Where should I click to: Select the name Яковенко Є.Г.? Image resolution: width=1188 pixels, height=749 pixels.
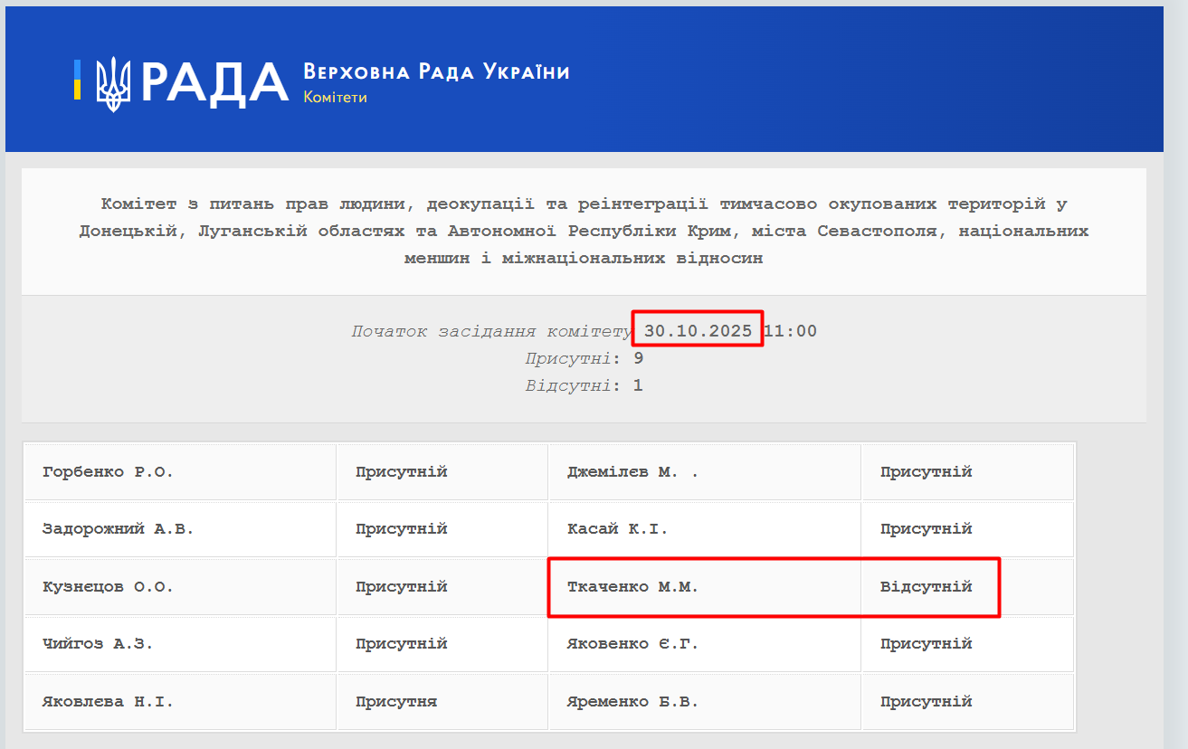coord(632,644)
